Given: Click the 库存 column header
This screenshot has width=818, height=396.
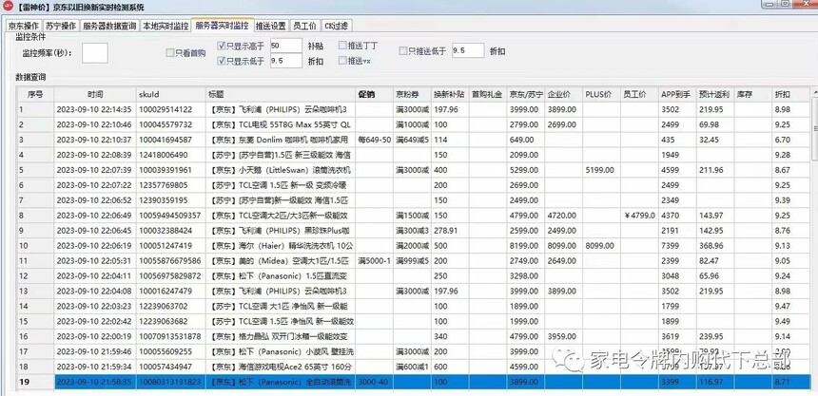Looking at the screenshot, I should pos(752,94).
